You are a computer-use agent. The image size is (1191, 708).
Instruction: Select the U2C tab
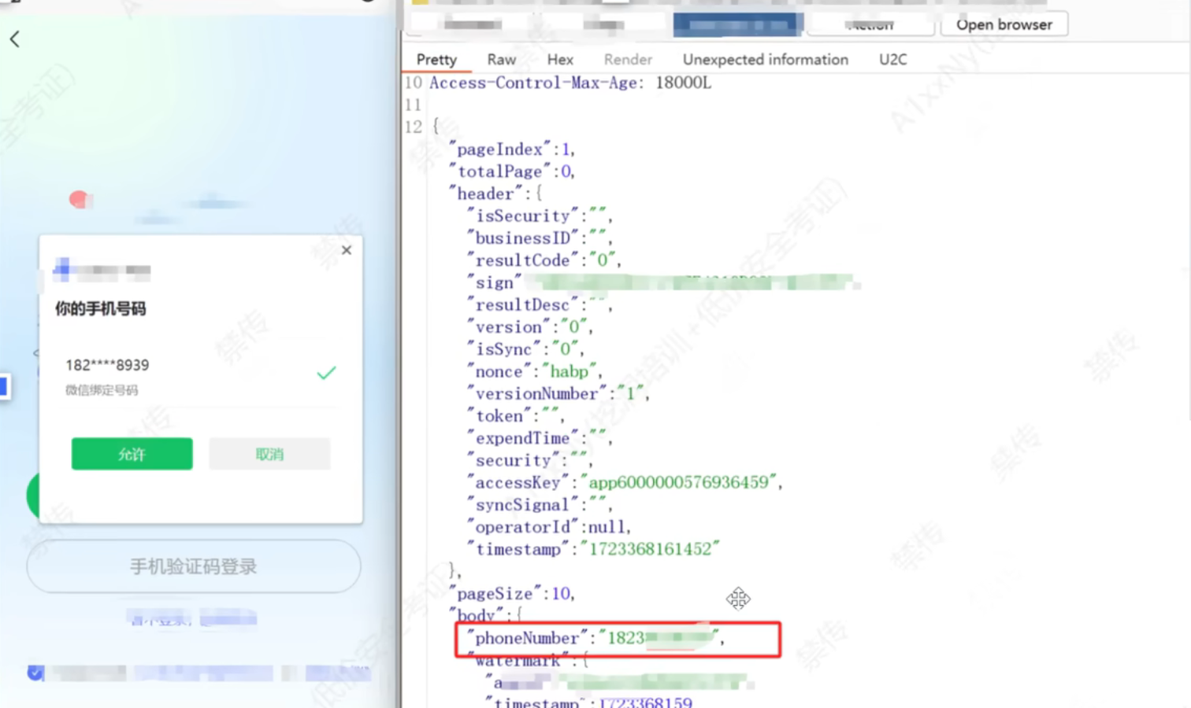[892, 60]
